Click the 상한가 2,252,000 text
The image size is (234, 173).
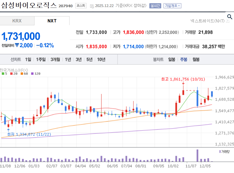tap(162, 32)
